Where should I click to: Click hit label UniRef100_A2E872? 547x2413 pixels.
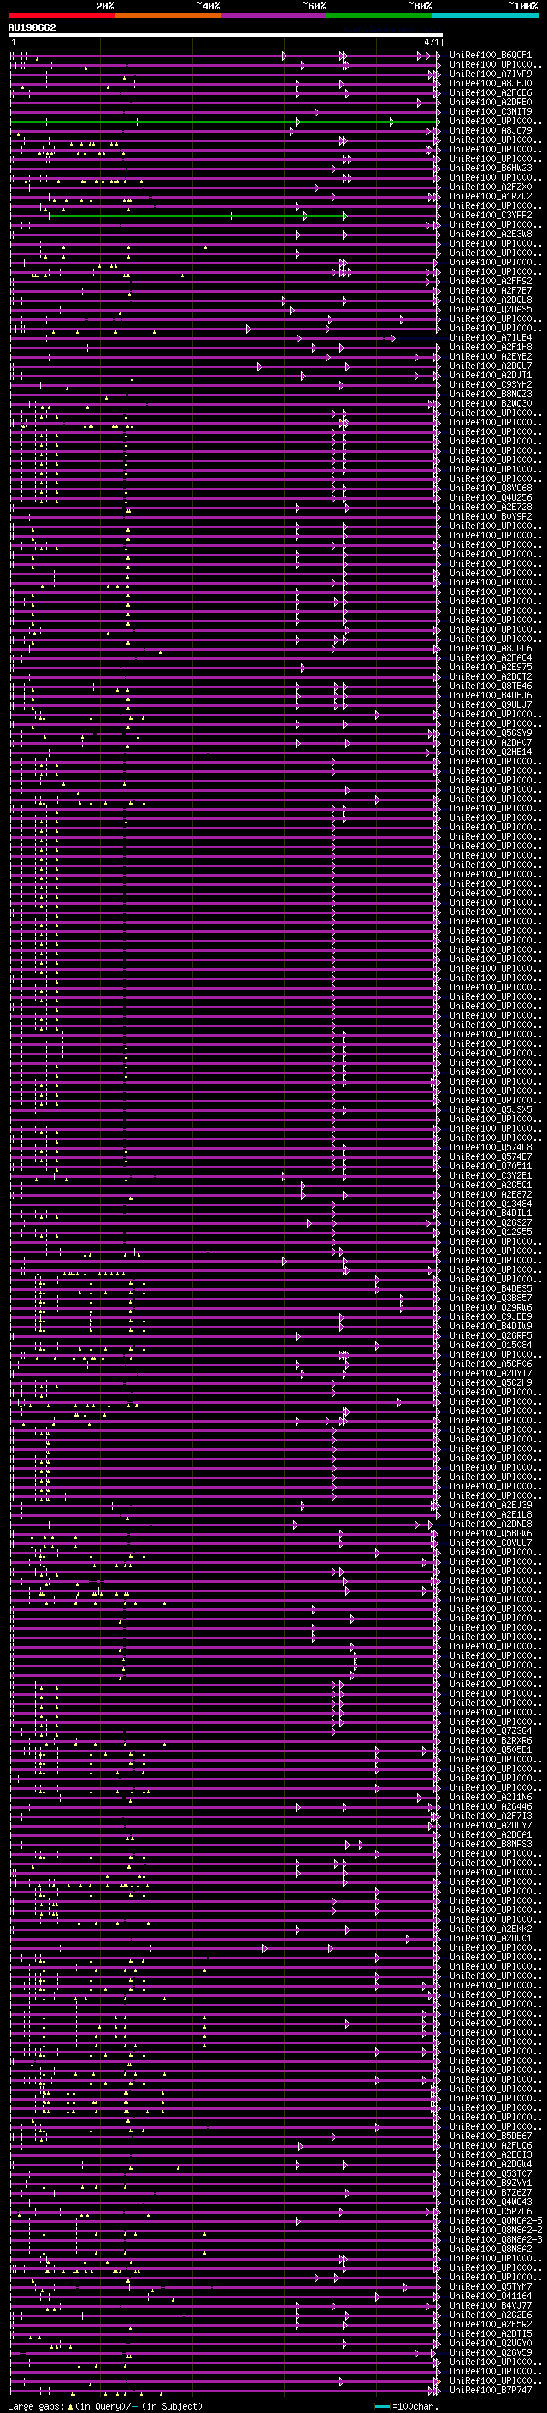coord(491,1193)
